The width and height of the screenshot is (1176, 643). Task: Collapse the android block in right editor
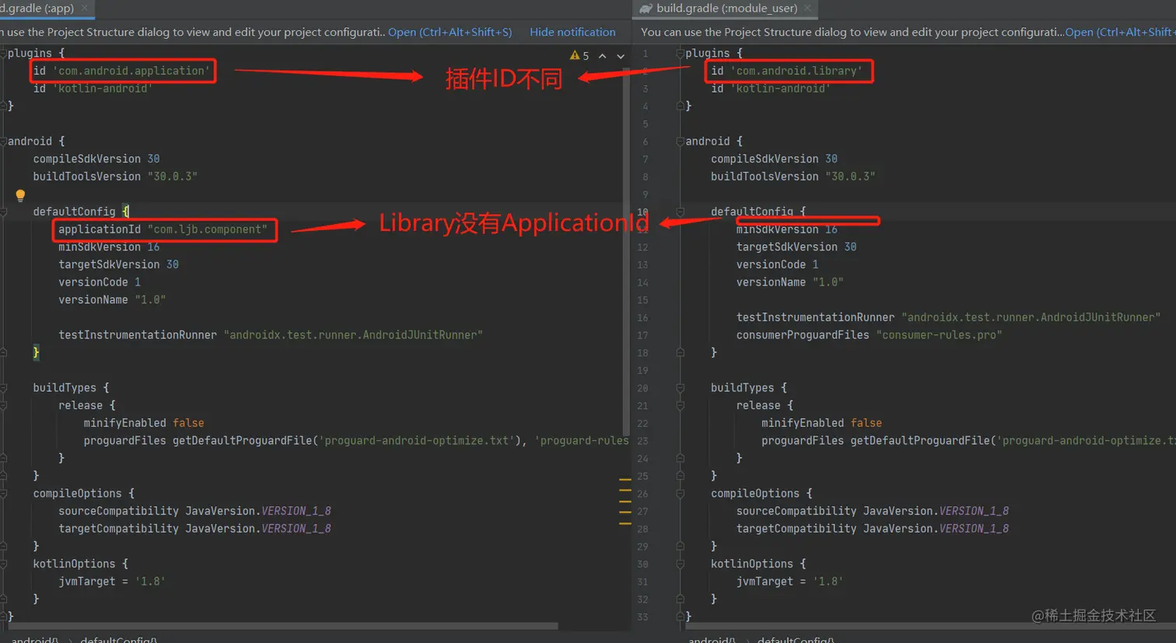coord(681,141)
